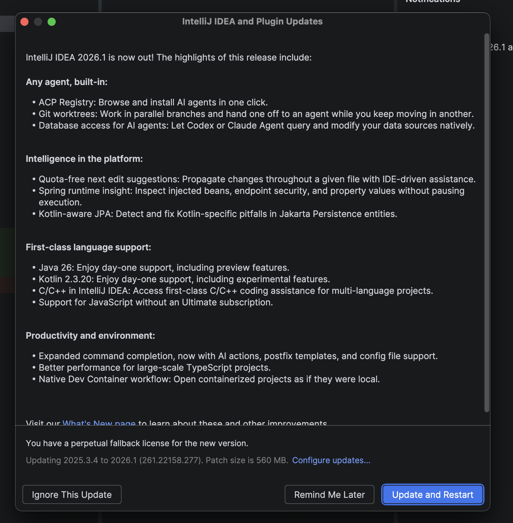This screenshot has height=523, width=513.
Task: Click the Ignore This Update button
Action: 72,494
